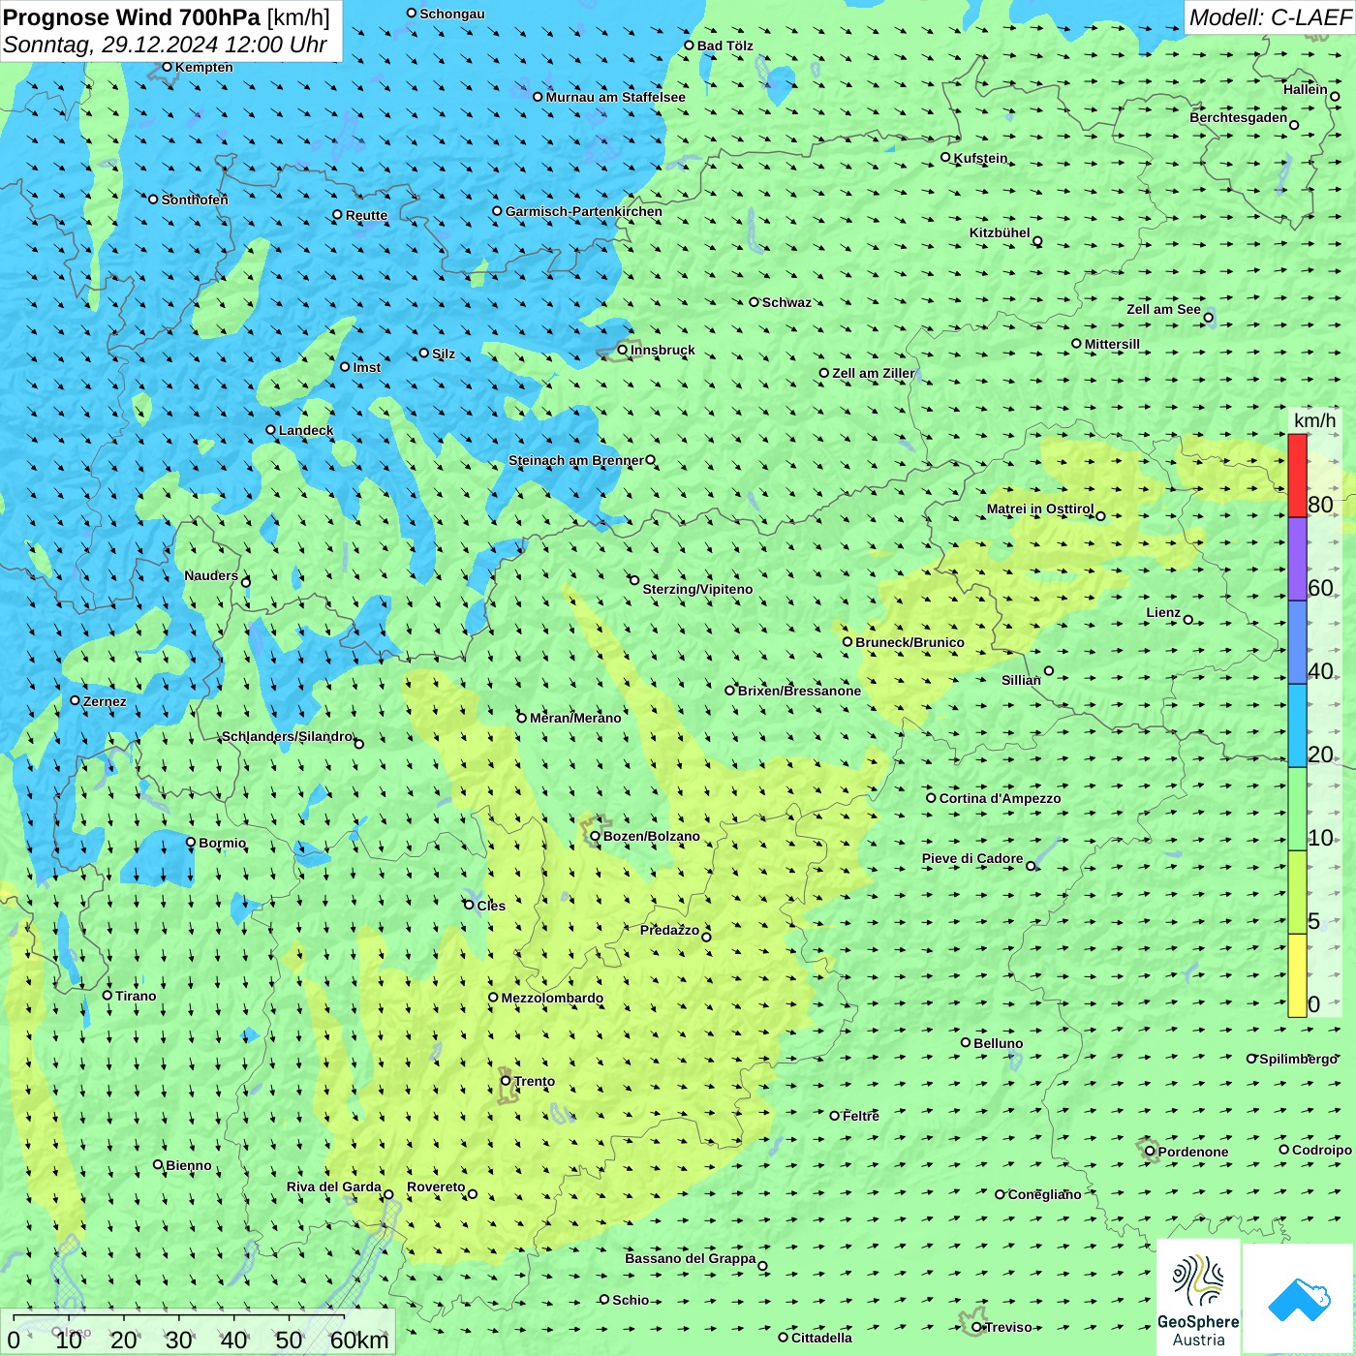The width and height of the screenshot is (1356, 1356).
Task: Click the 'km/h' legend heading
Action: pos(1314,420)
